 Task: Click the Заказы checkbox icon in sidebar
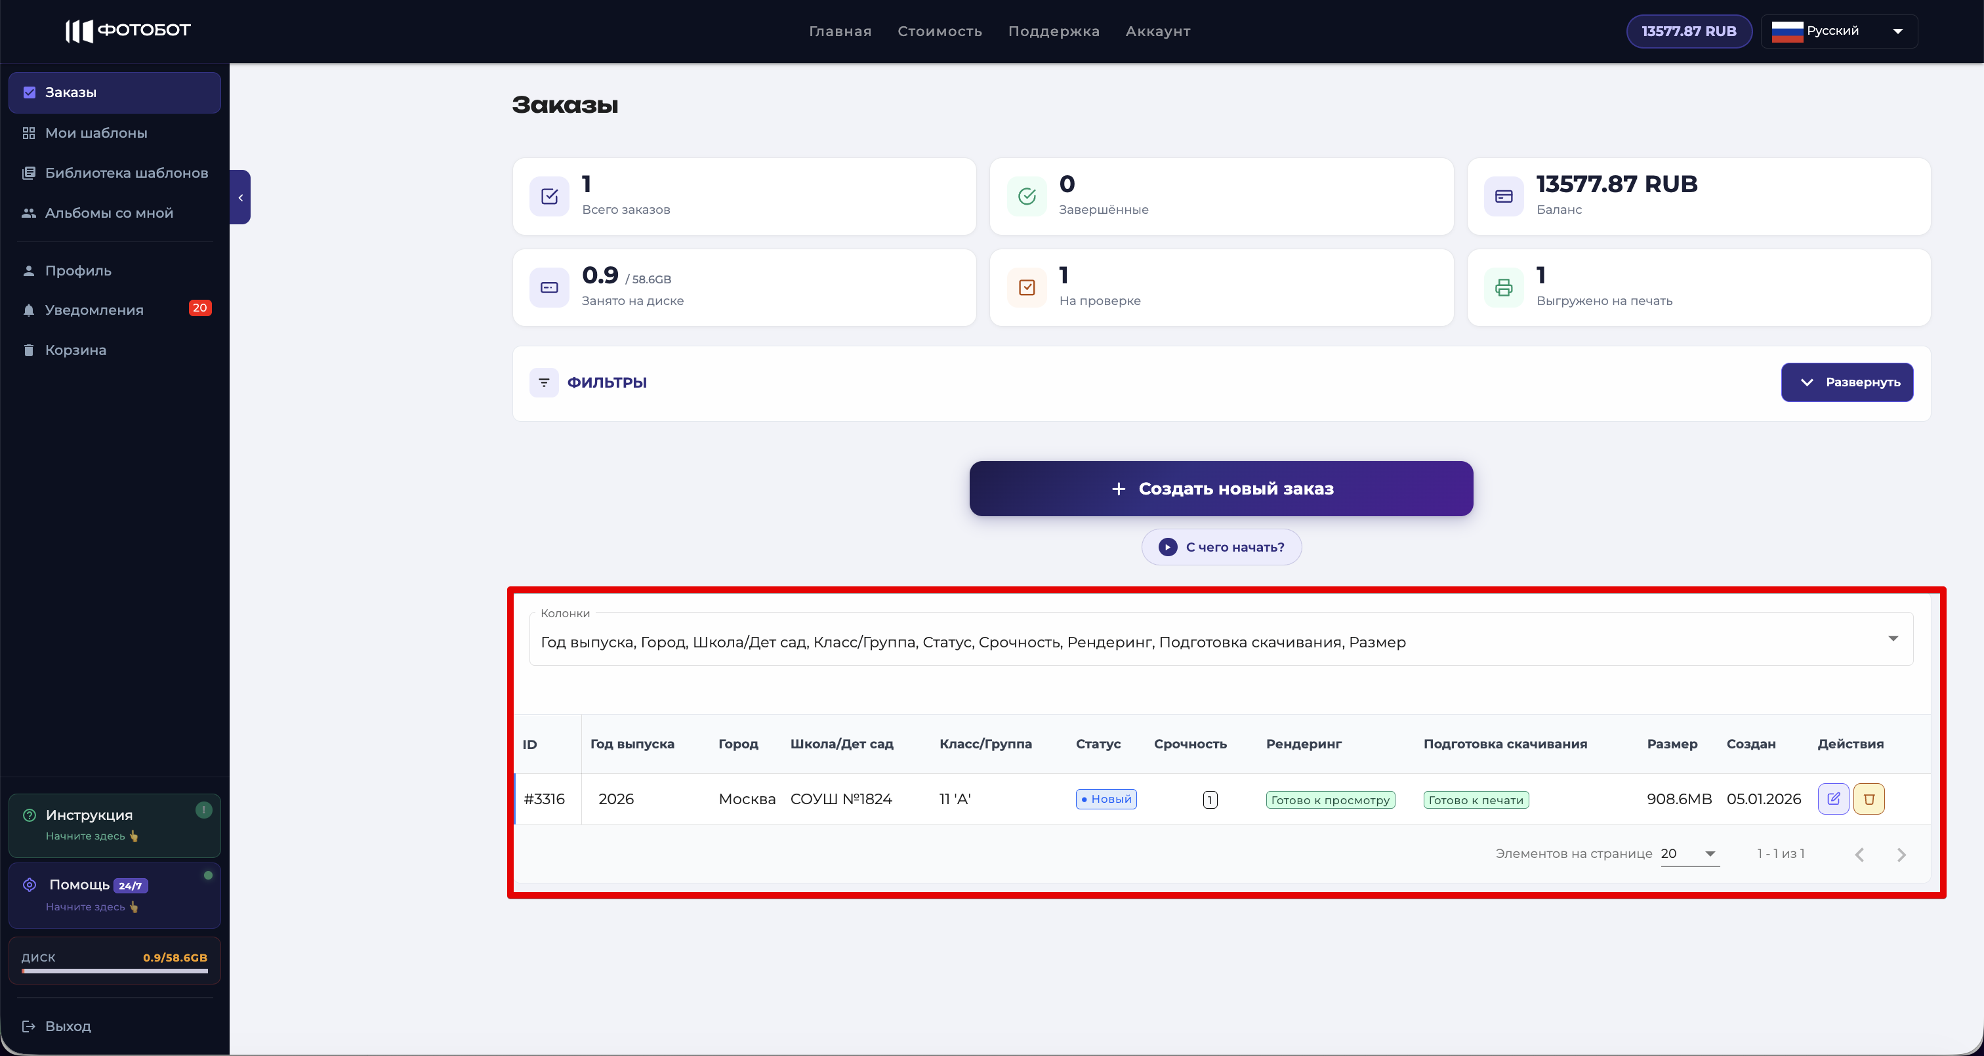30,92
